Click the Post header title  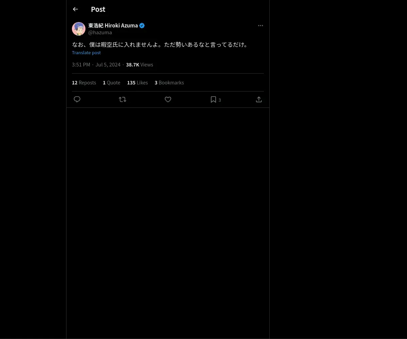click(98, 9)
